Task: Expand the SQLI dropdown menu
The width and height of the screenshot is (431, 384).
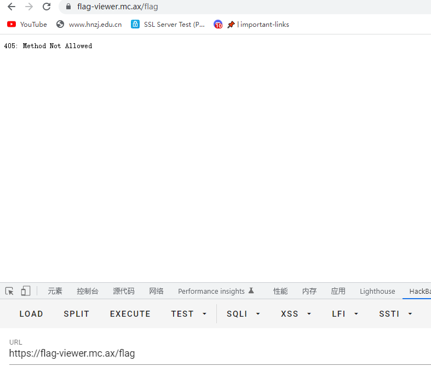Action: (x=243, y=313)
